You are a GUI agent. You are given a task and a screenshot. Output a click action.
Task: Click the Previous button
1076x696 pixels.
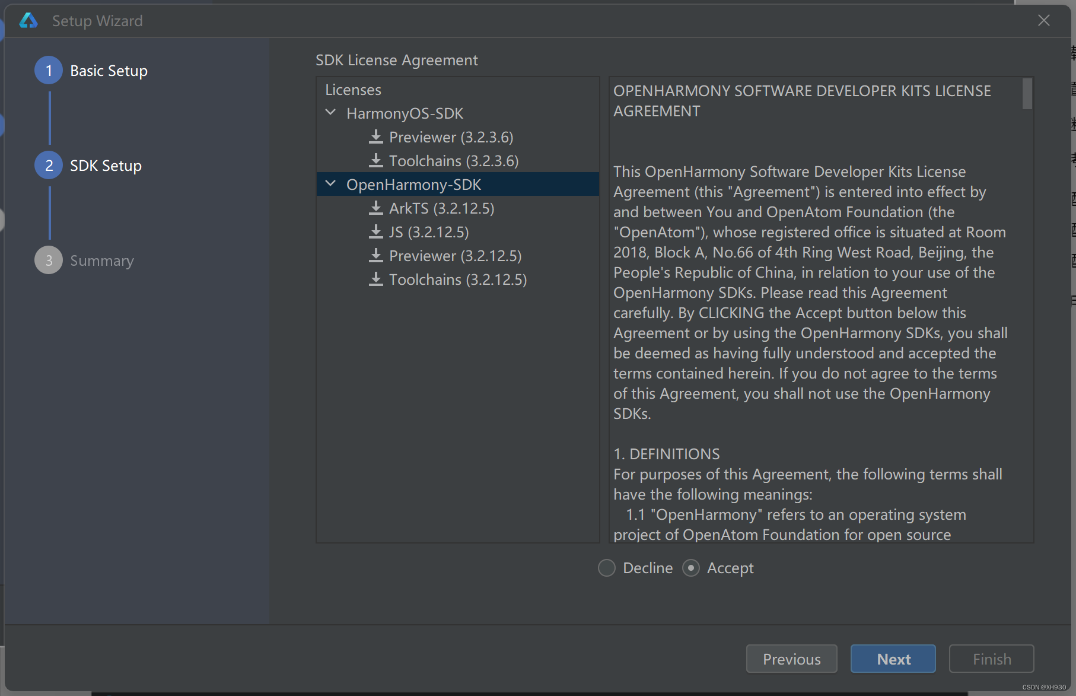coord(792,659)
